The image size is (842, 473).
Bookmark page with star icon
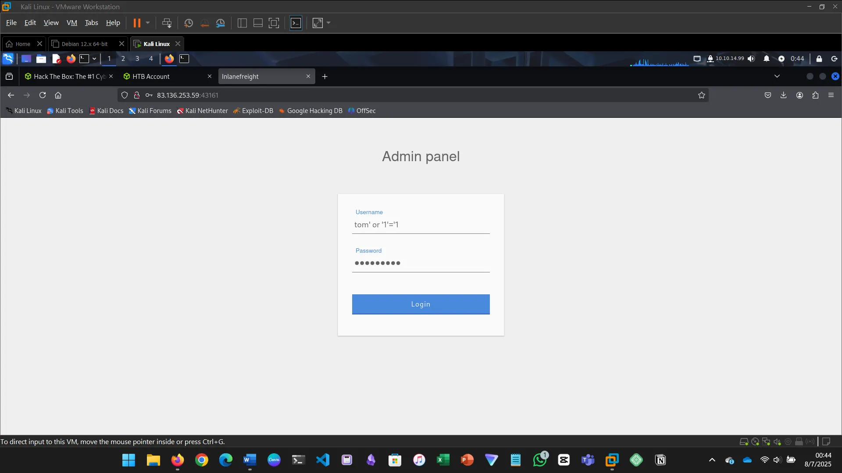click(701, 95)
